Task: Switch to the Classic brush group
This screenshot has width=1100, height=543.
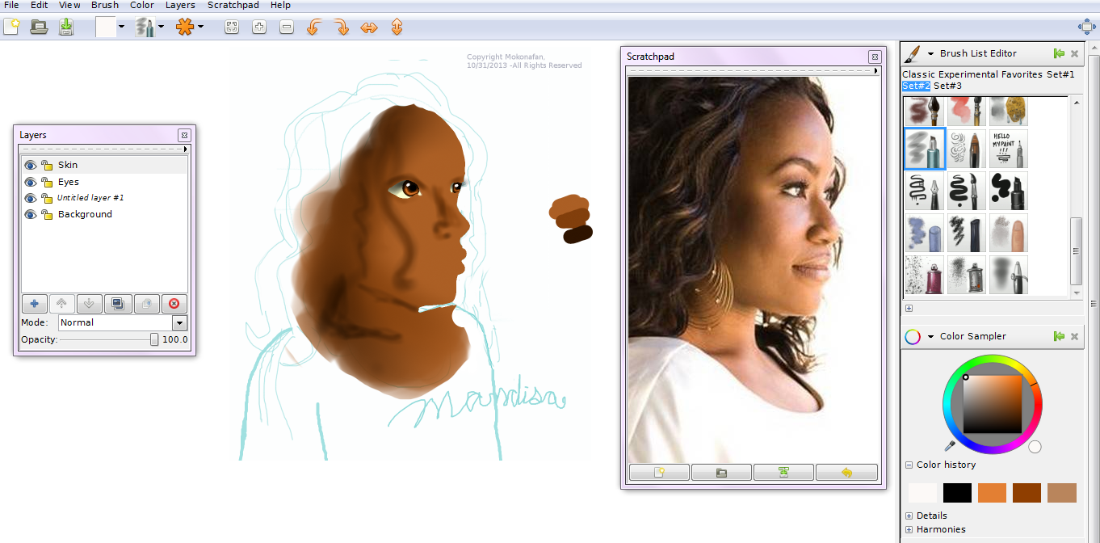Action: (x=919, y=74)
